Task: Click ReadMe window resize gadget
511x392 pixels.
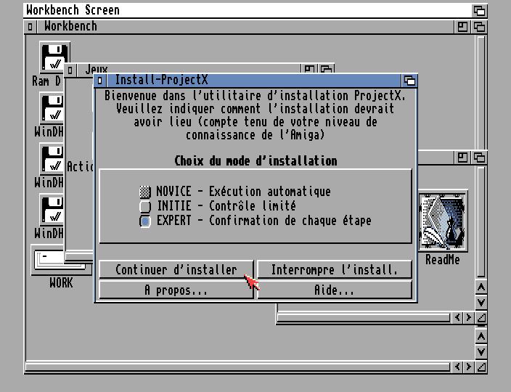Action: 481,317
